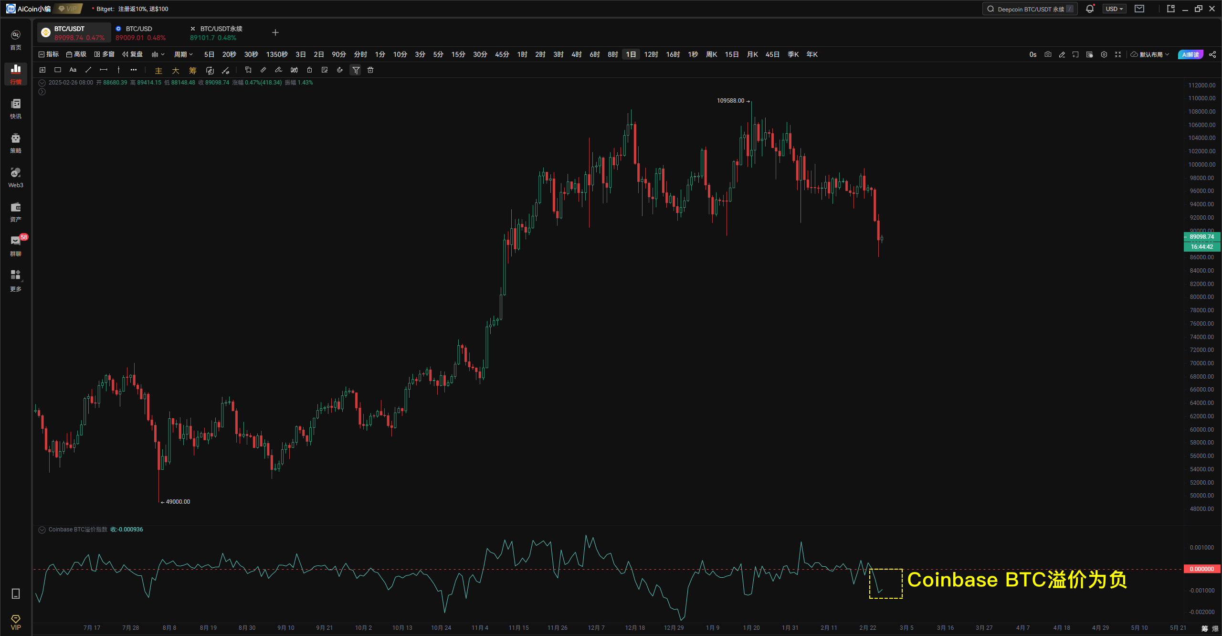The height and width of the screenshot is (636, 1222).
Task: Toggle the Coinbase BTC溢价指数 indicator circle
Action: pyautogui.click(x=42, y=530)
